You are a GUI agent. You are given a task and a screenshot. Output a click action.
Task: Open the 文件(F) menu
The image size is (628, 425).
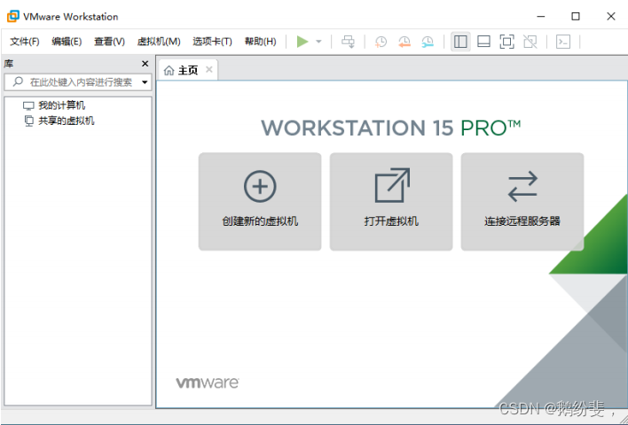(x=25, y=42)
